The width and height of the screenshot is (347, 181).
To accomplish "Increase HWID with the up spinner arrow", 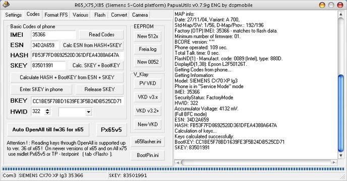I will click(x=47, y=110).
